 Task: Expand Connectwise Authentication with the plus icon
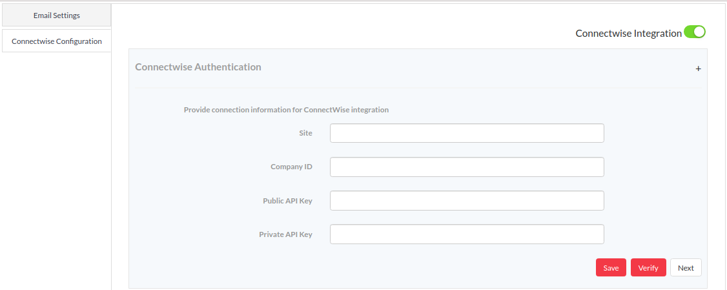pyautogui.click(x=698, y=68)
